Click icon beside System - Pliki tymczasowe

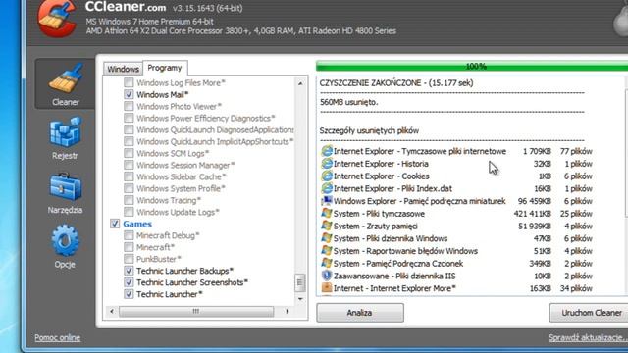pos(327,214)
